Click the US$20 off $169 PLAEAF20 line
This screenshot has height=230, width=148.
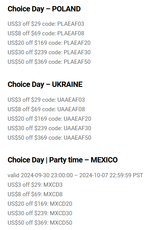49,43
